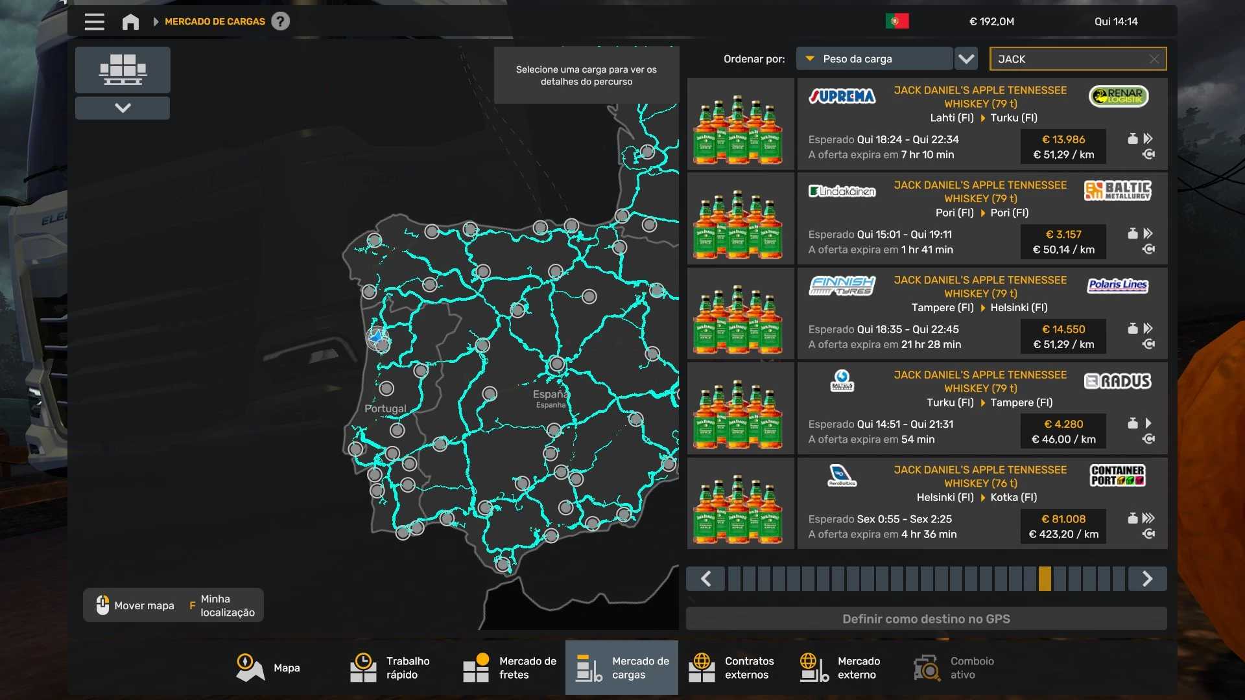This screenshot has width=1245, height=700.
Task: Click the Portugal flag icon
Action: coord(897,21)
